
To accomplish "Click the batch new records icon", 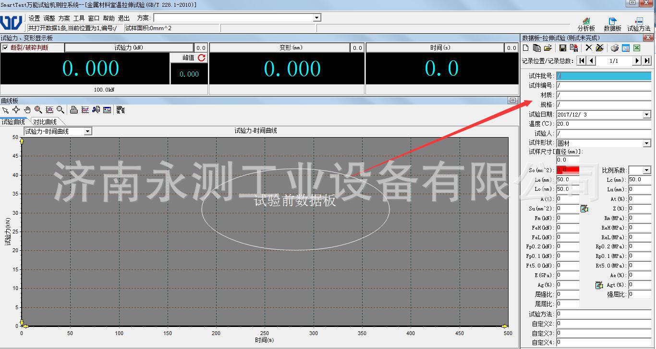I will pos(537,48).
